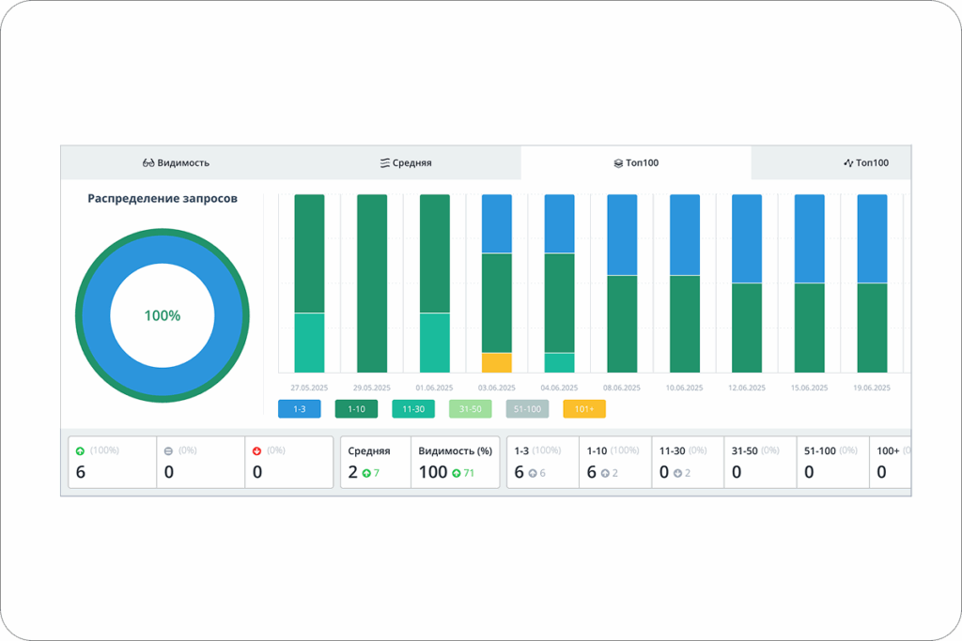Click the red down-arrow icon beside (0%)
Viewport: 962px width, 641px height.
point(256,451)
